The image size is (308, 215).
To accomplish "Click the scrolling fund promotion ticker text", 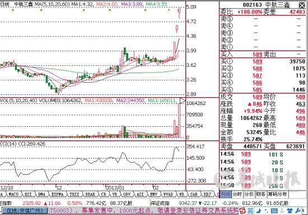I will point(143,211).
